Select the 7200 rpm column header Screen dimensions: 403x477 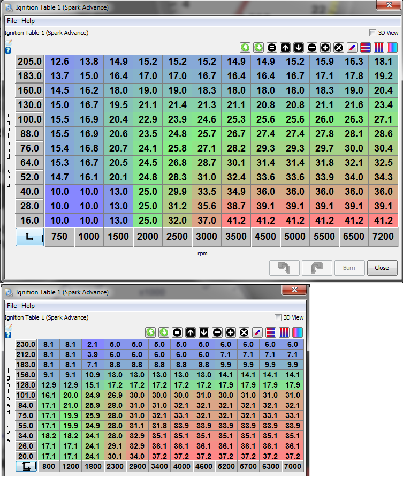[383, 237]
